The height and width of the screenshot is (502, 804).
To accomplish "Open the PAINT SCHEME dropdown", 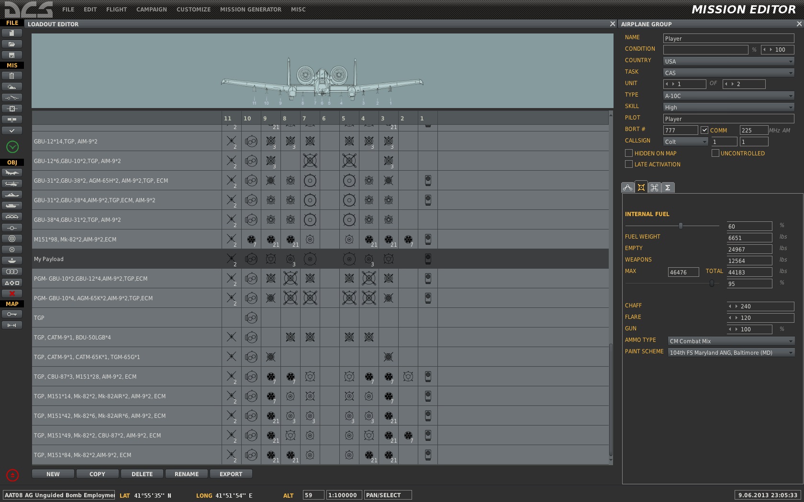I will point(731,352).
